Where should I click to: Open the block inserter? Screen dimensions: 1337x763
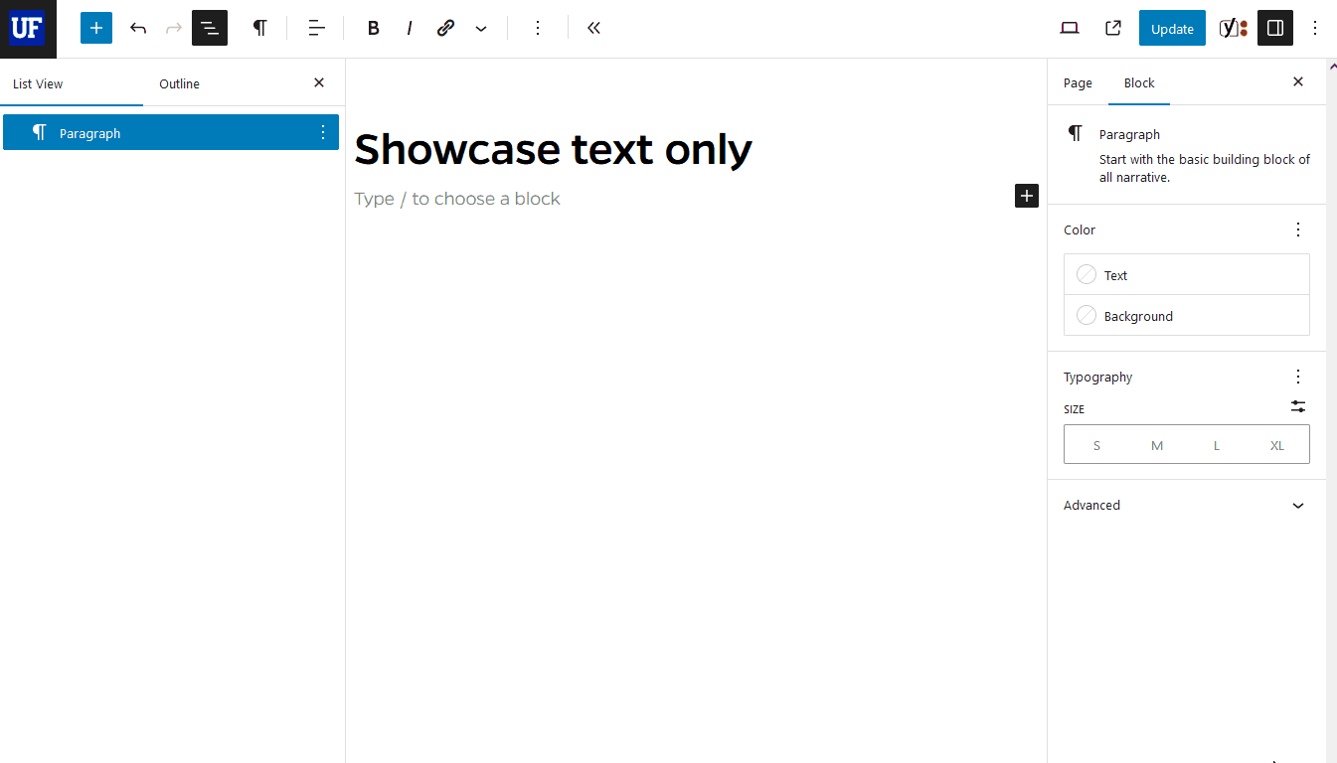tap(95, 28)
